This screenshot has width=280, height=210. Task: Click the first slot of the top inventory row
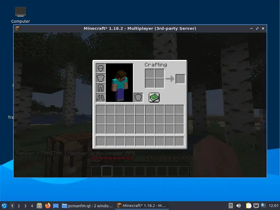pyautogui.click(x=101, y=109)
